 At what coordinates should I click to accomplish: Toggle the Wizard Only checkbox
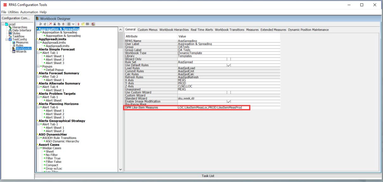[229, 59]
